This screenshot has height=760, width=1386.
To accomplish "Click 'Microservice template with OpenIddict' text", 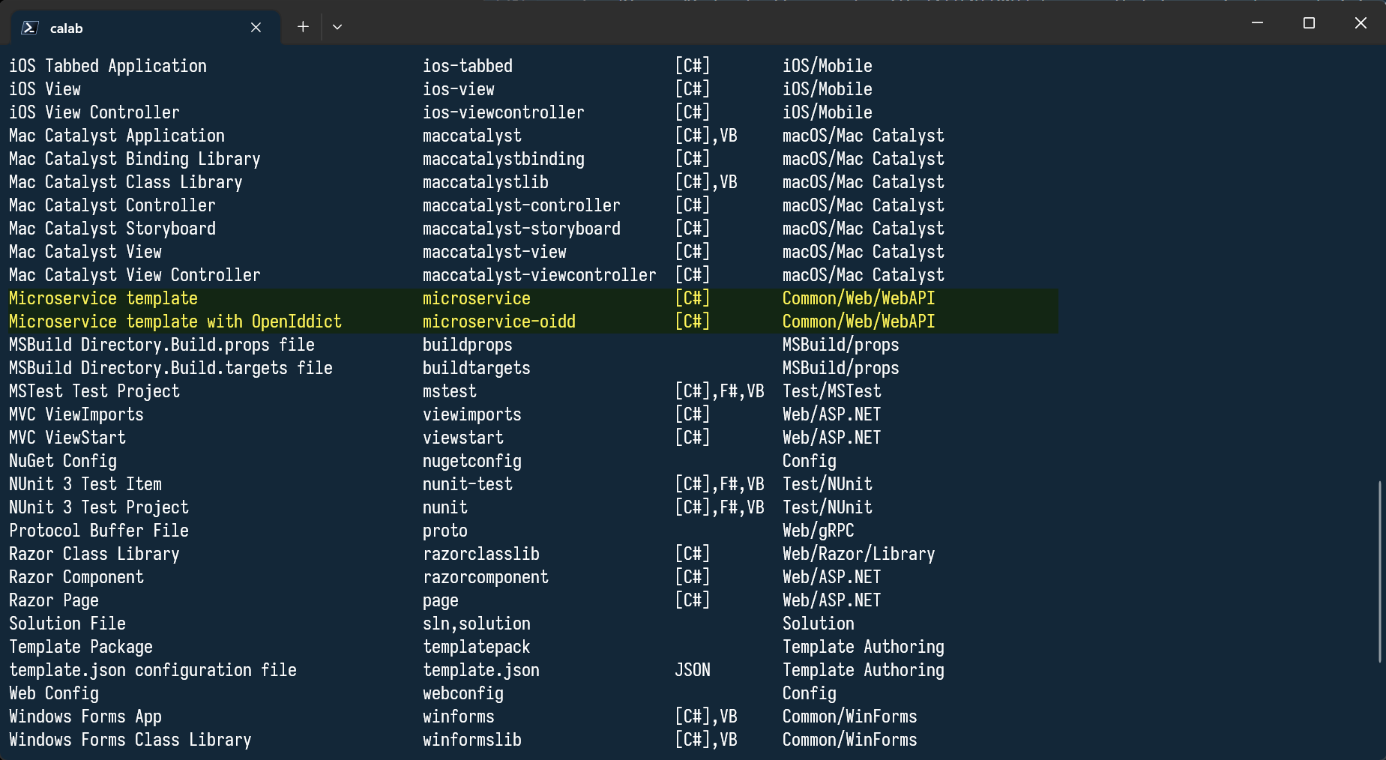I will coord(175,322).
